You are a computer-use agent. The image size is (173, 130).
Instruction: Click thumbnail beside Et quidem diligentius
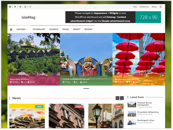point(132,114)
